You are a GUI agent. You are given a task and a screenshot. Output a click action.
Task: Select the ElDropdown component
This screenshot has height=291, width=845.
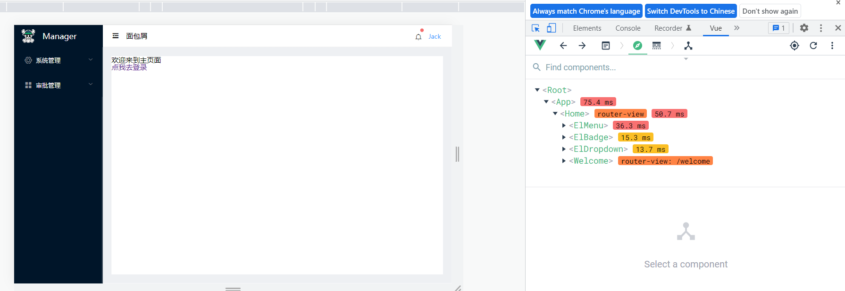[598, 149]
